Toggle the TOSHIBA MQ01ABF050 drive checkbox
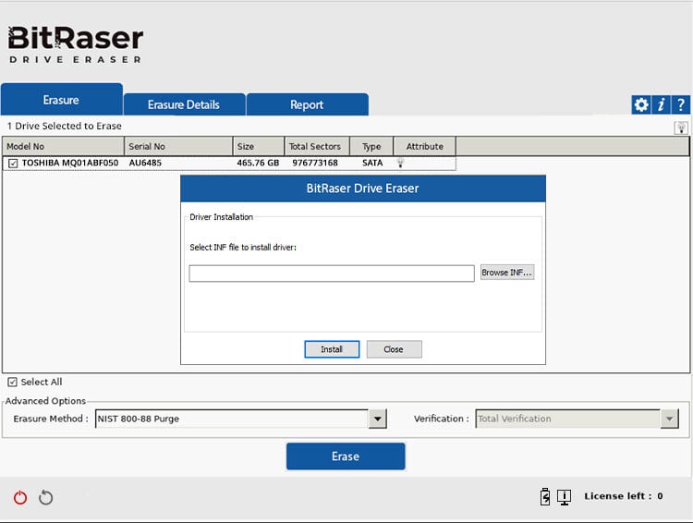 pyautogui.click(x=13, y=164)
